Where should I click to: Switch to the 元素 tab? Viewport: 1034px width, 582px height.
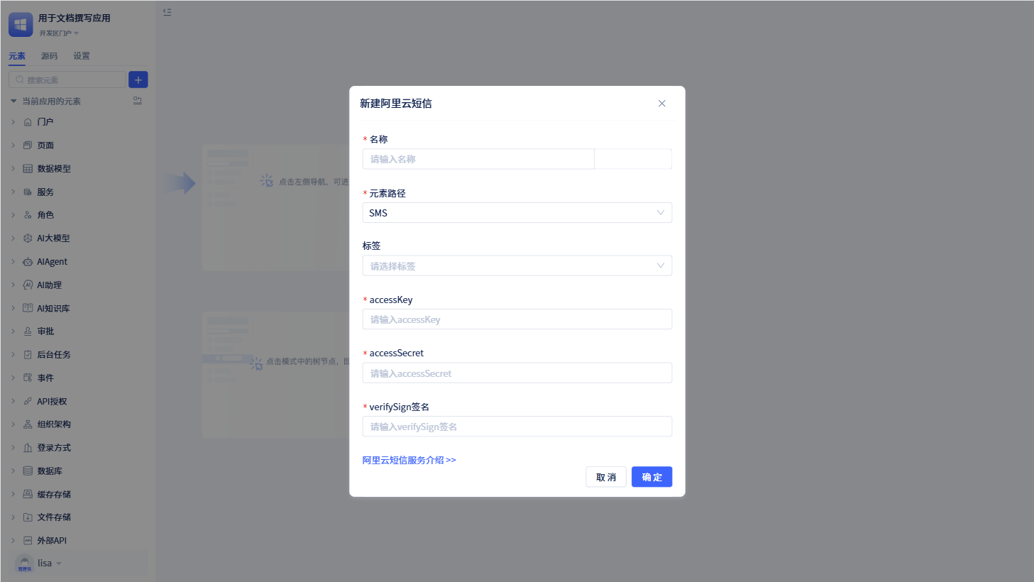pyautogui.click(x=17, y=56)
